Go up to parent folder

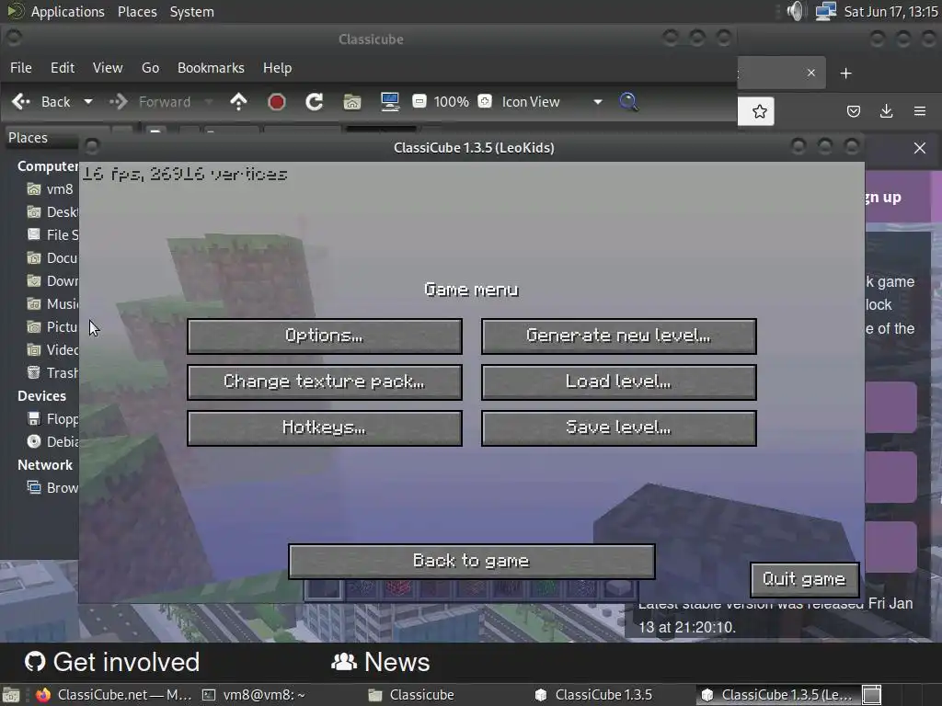(x=238, y=102)
